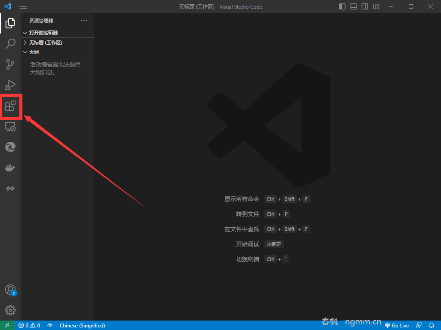This screenshot has height=330, width=441.
Task: Collapse the 打开的编辑器 section
Action: pos(57,33)
